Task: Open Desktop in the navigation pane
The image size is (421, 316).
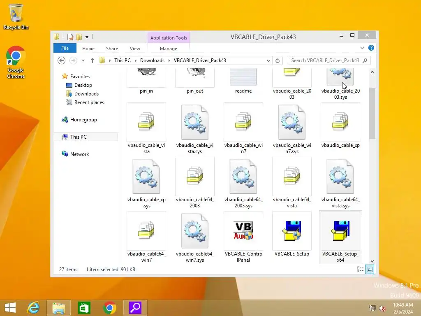Action: pyautogui.click(x=83, y=85)
